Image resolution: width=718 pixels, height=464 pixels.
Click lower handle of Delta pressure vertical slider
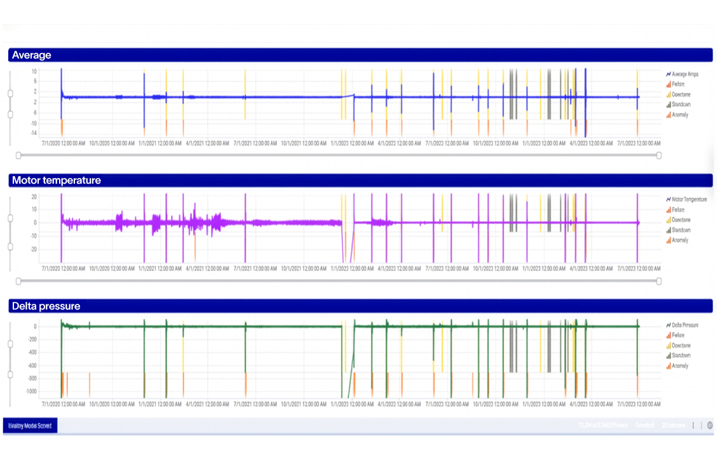10,375
